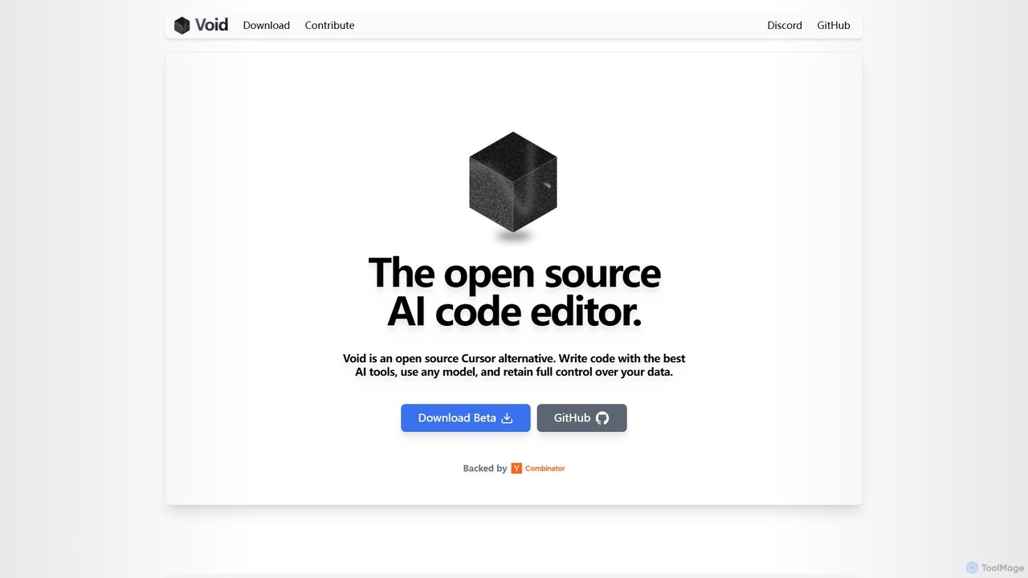
Task: Click the large black cube hero image
Action: pyautogui.click(x=513, y=182)
